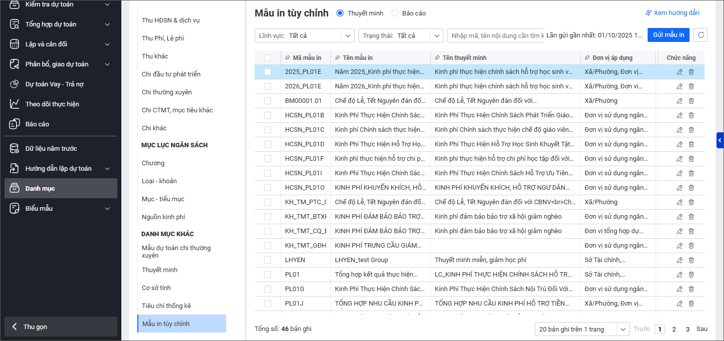Open Nguồn kinh phí category item
The width and height of the screenshot is (724, 341).
(163, 217)
